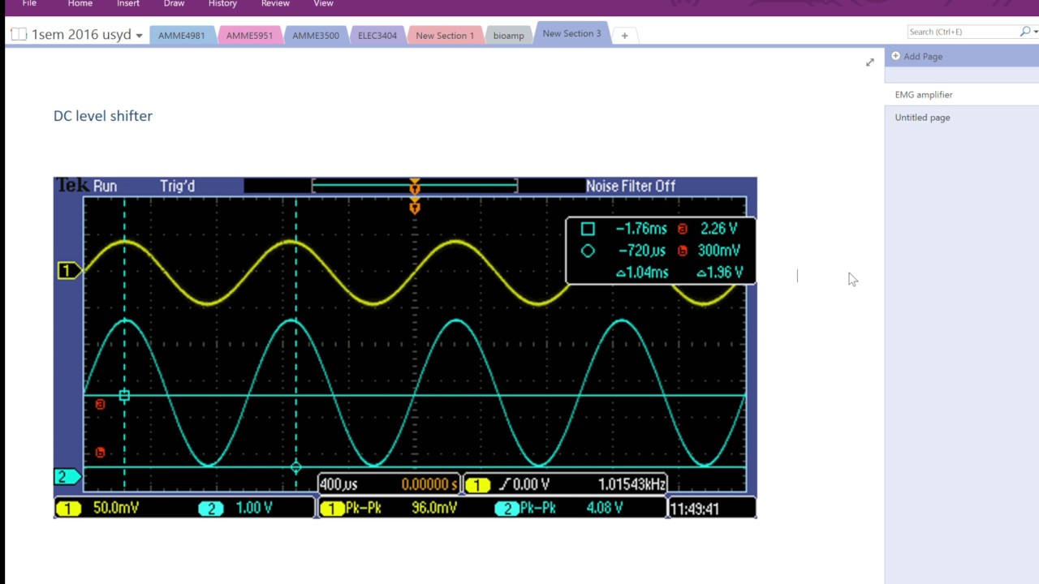Open the Draw ribbon tab

174,4
